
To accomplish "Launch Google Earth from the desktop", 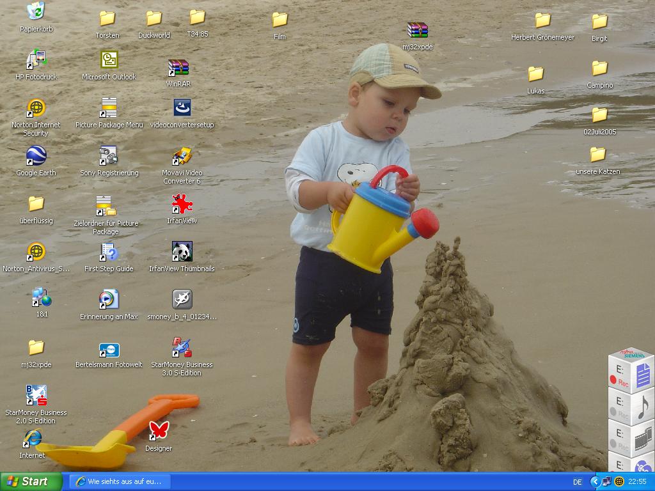I will [36, 156].
